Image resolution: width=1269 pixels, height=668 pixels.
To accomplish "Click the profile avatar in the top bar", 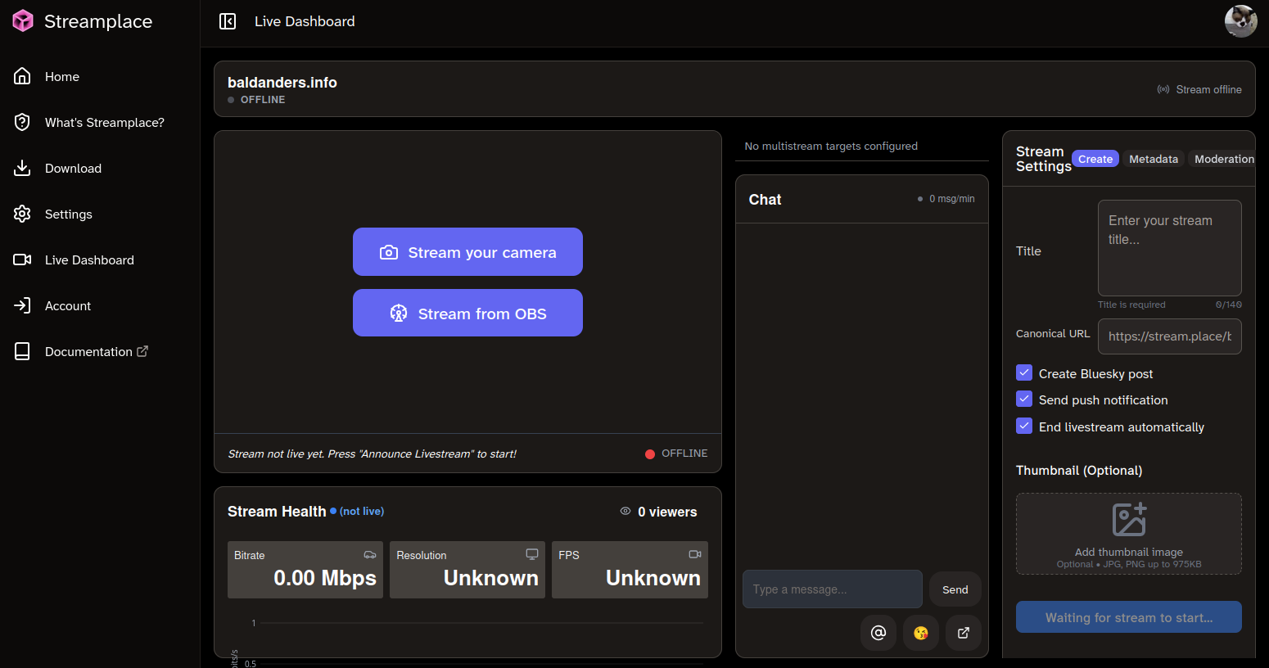I will click(1240, 21).
